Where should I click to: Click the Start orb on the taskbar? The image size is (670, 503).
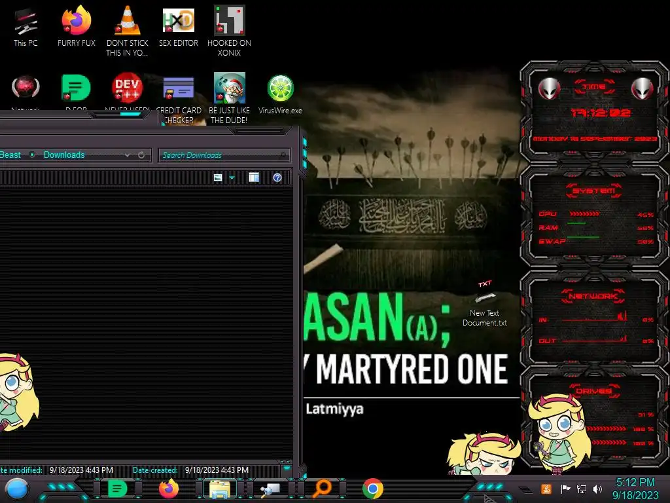(17, 490)
